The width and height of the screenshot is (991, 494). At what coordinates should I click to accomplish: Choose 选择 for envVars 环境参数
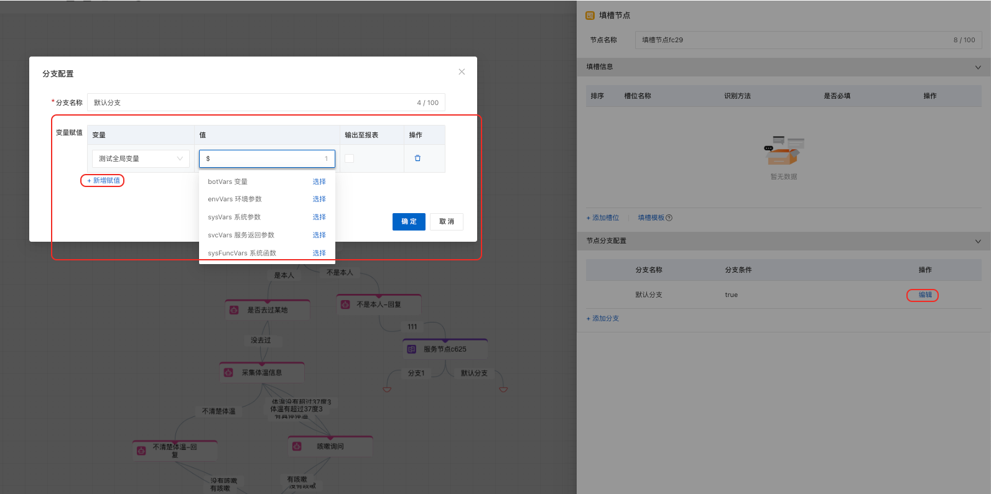click(319, 199)
